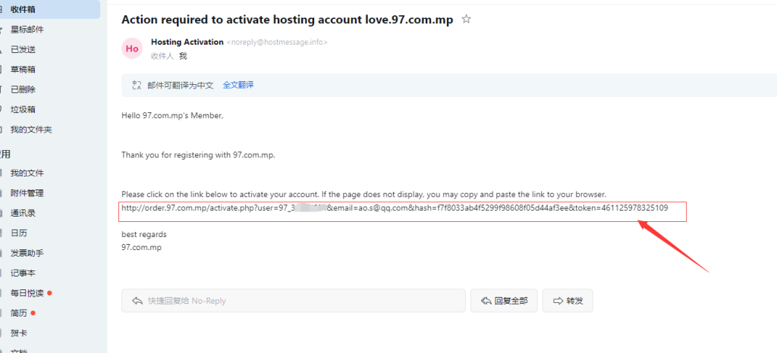777x353 pixels.
Task: Open the 已发送 sent folder
Action: point(23,49)
